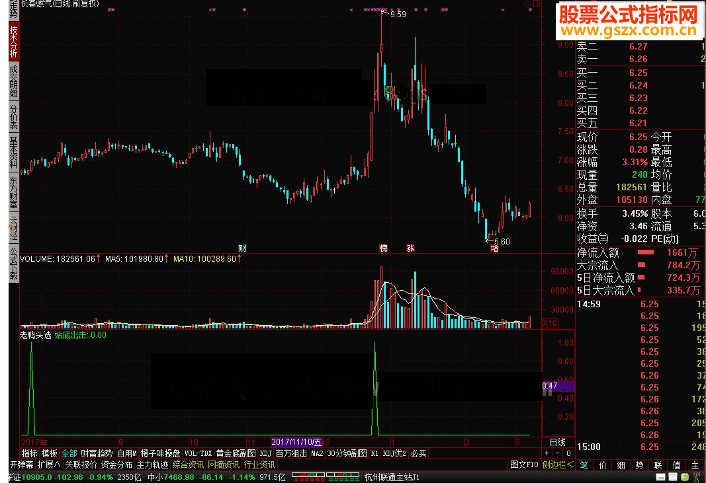This screenshot has height=483, width=706.
Task: Click the red diamond icon top right of chart
Action: click(527, 3)
